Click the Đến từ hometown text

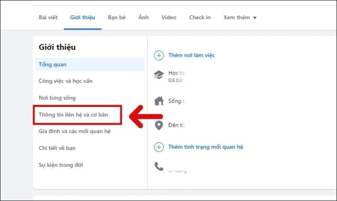pyautogui.click(x=177, y=125)
